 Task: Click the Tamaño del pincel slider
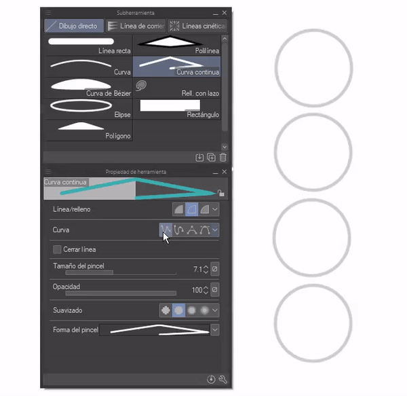(x=121, y=272)
